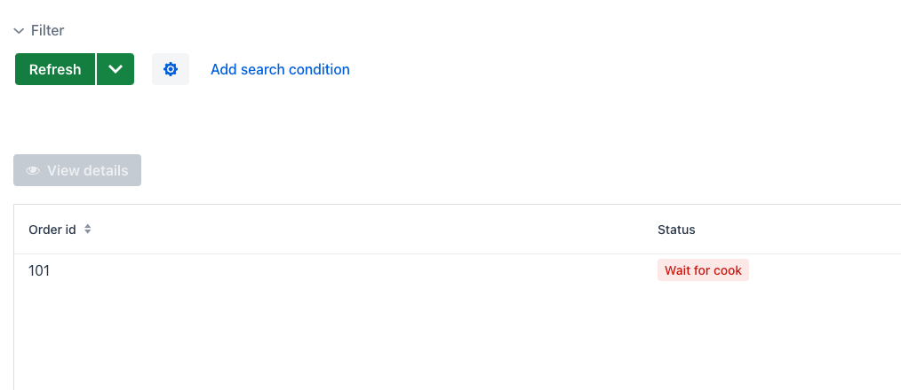This screenshot has width=901, height=390.
Task: Open filter settings gear icon
Action: (x=171, y=69)
